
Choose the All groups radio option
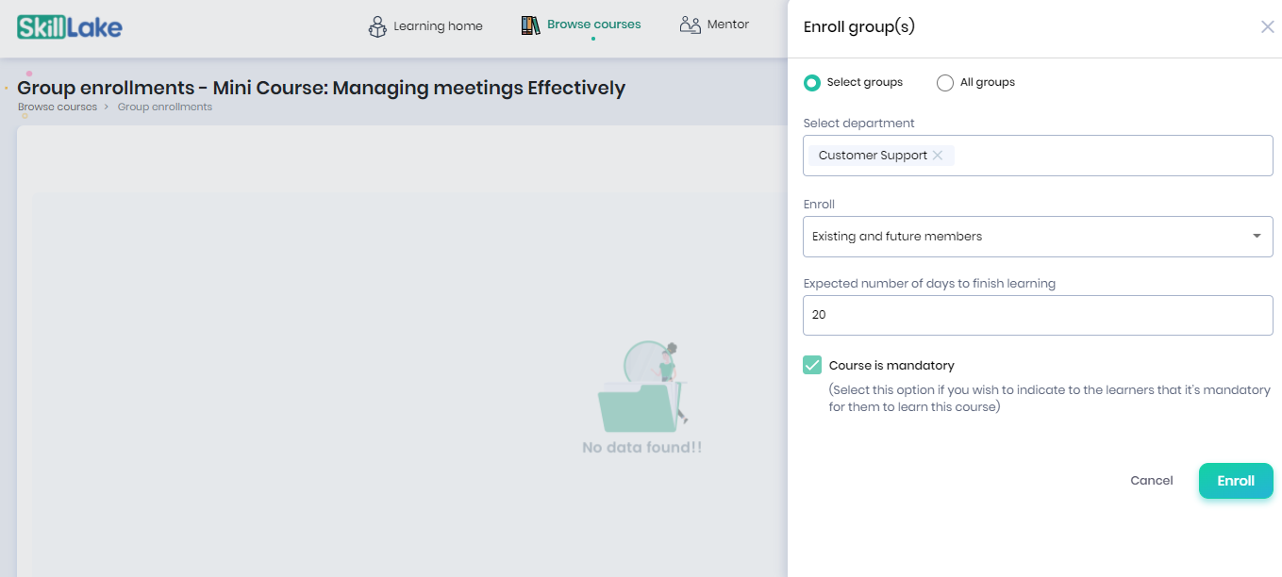945,83
